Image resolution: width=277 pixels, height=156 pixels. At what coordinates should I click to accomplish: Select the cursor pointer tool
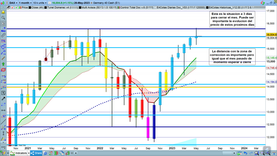(3, 24)
